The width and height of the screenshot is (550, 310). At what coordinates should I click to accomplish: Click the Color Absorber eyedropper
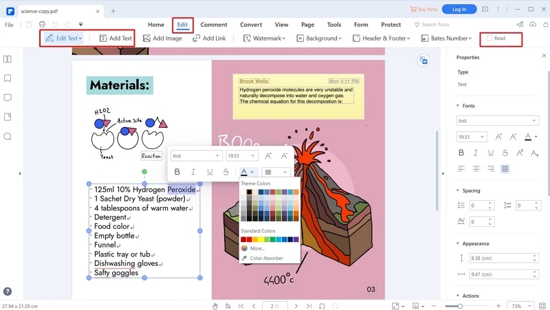244,258
